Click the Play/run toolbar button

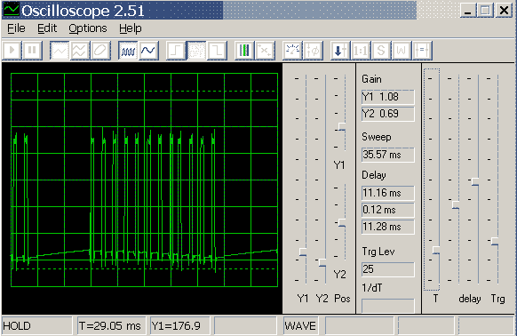12,51
